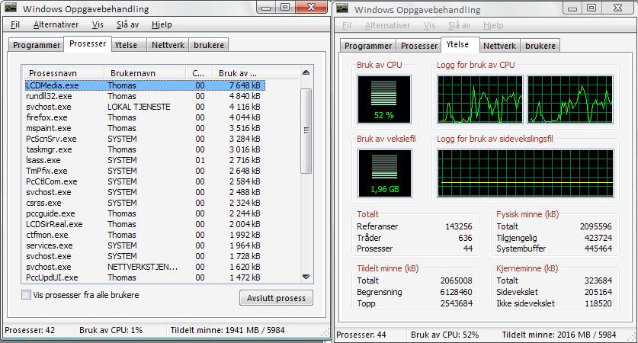Click left window Task Manager title icon

(11, 8)
